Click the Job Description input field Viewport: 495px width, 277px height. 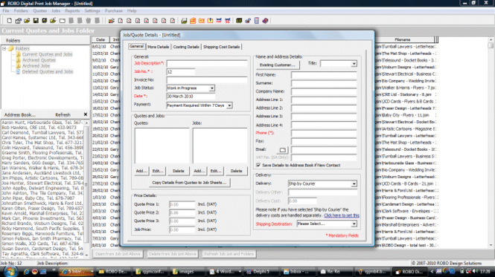tap(207, 63)
